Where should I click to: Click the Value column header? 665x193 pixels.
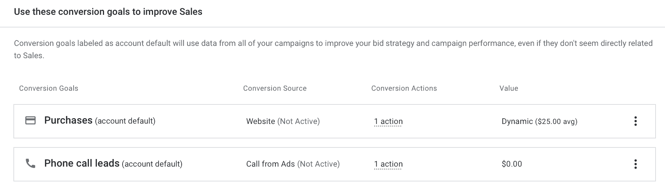pyautogui.click(x=509, y=89)
